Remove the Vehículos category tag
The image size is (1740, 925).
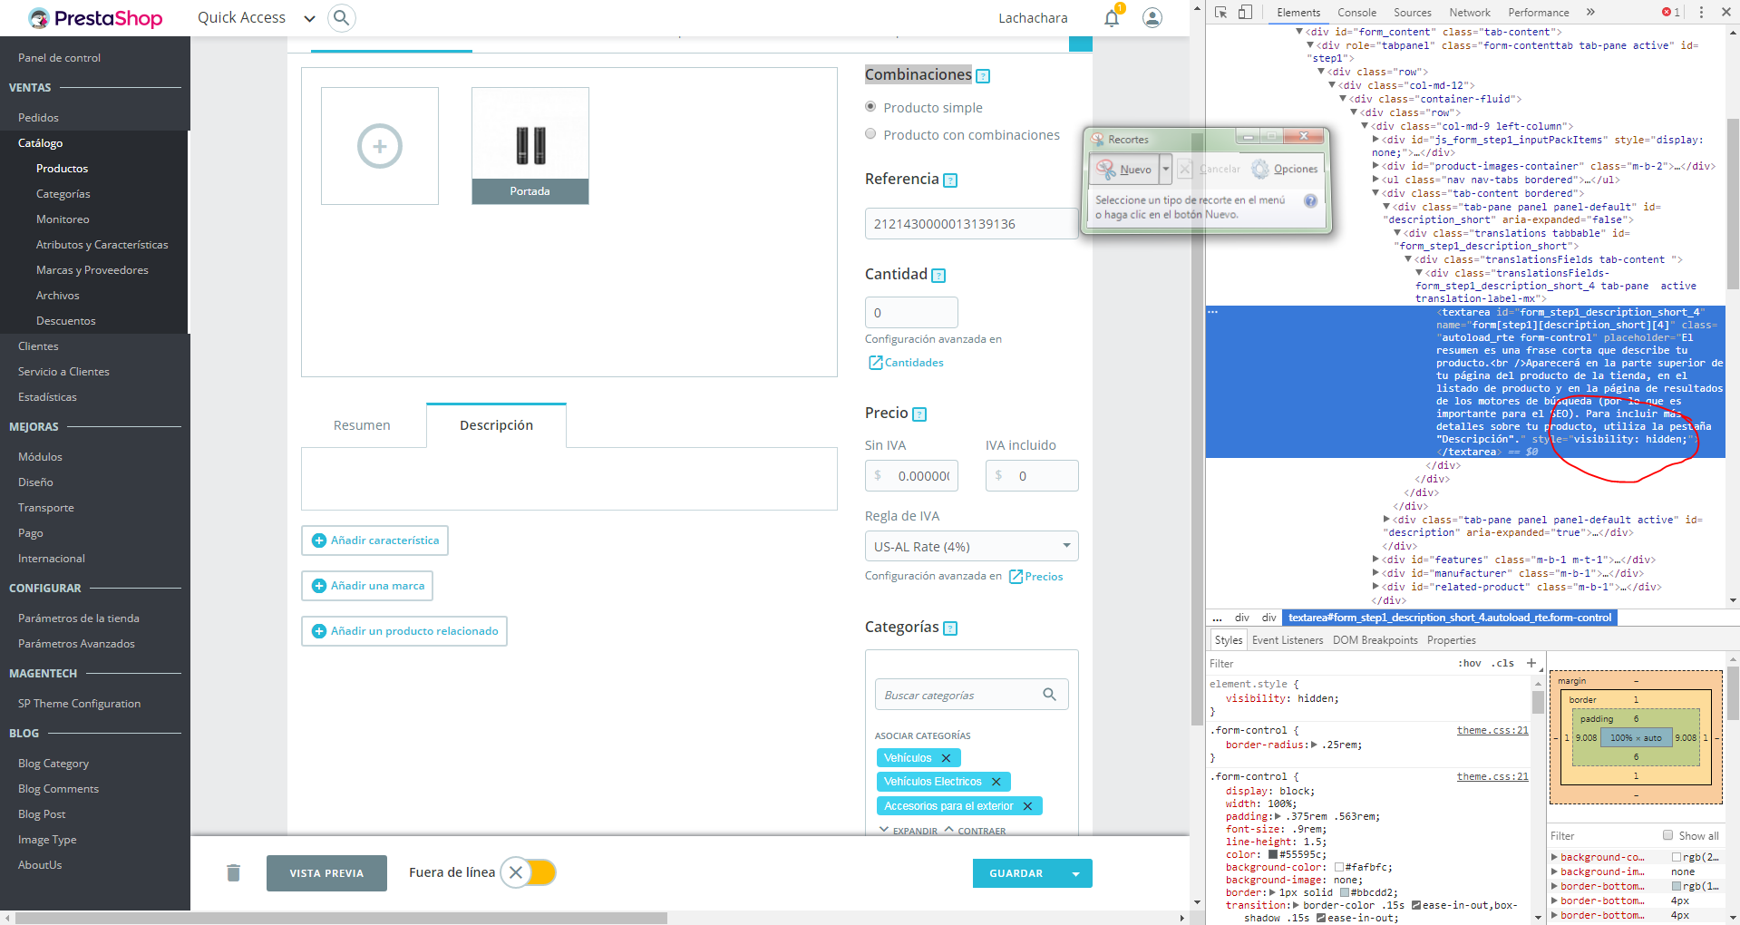tap(946, 758)
